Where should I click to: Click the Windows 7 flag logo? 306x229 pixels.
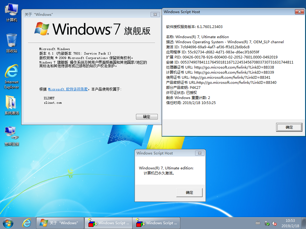click(42, 29)
